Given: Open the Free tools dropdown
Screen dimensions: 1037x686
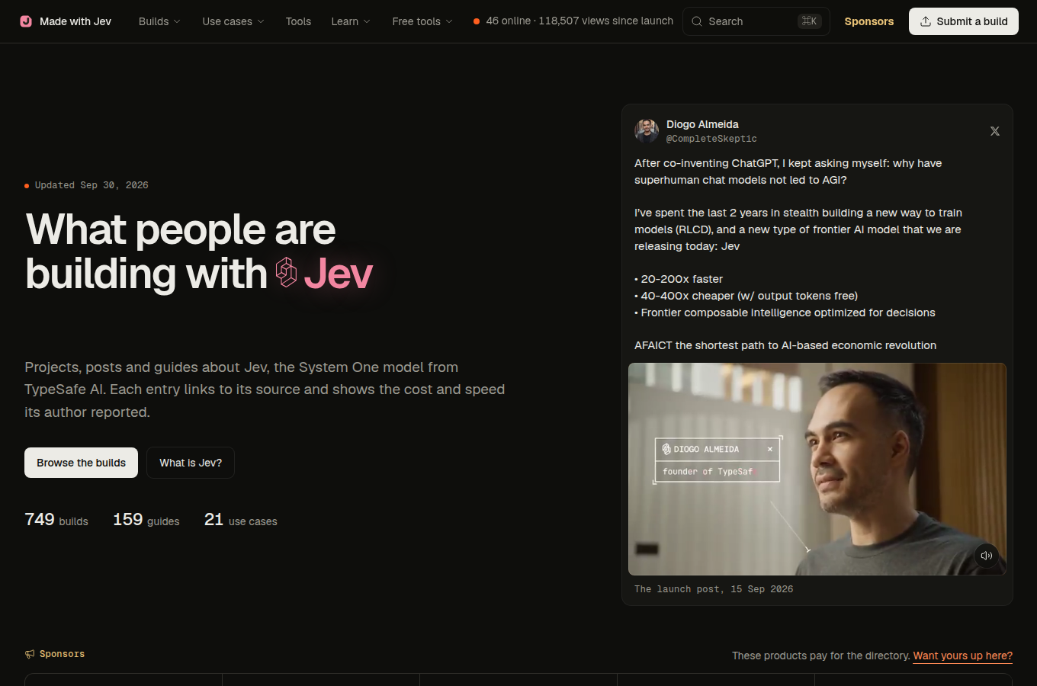Looking at the screenshot, I should coord(422,21).
